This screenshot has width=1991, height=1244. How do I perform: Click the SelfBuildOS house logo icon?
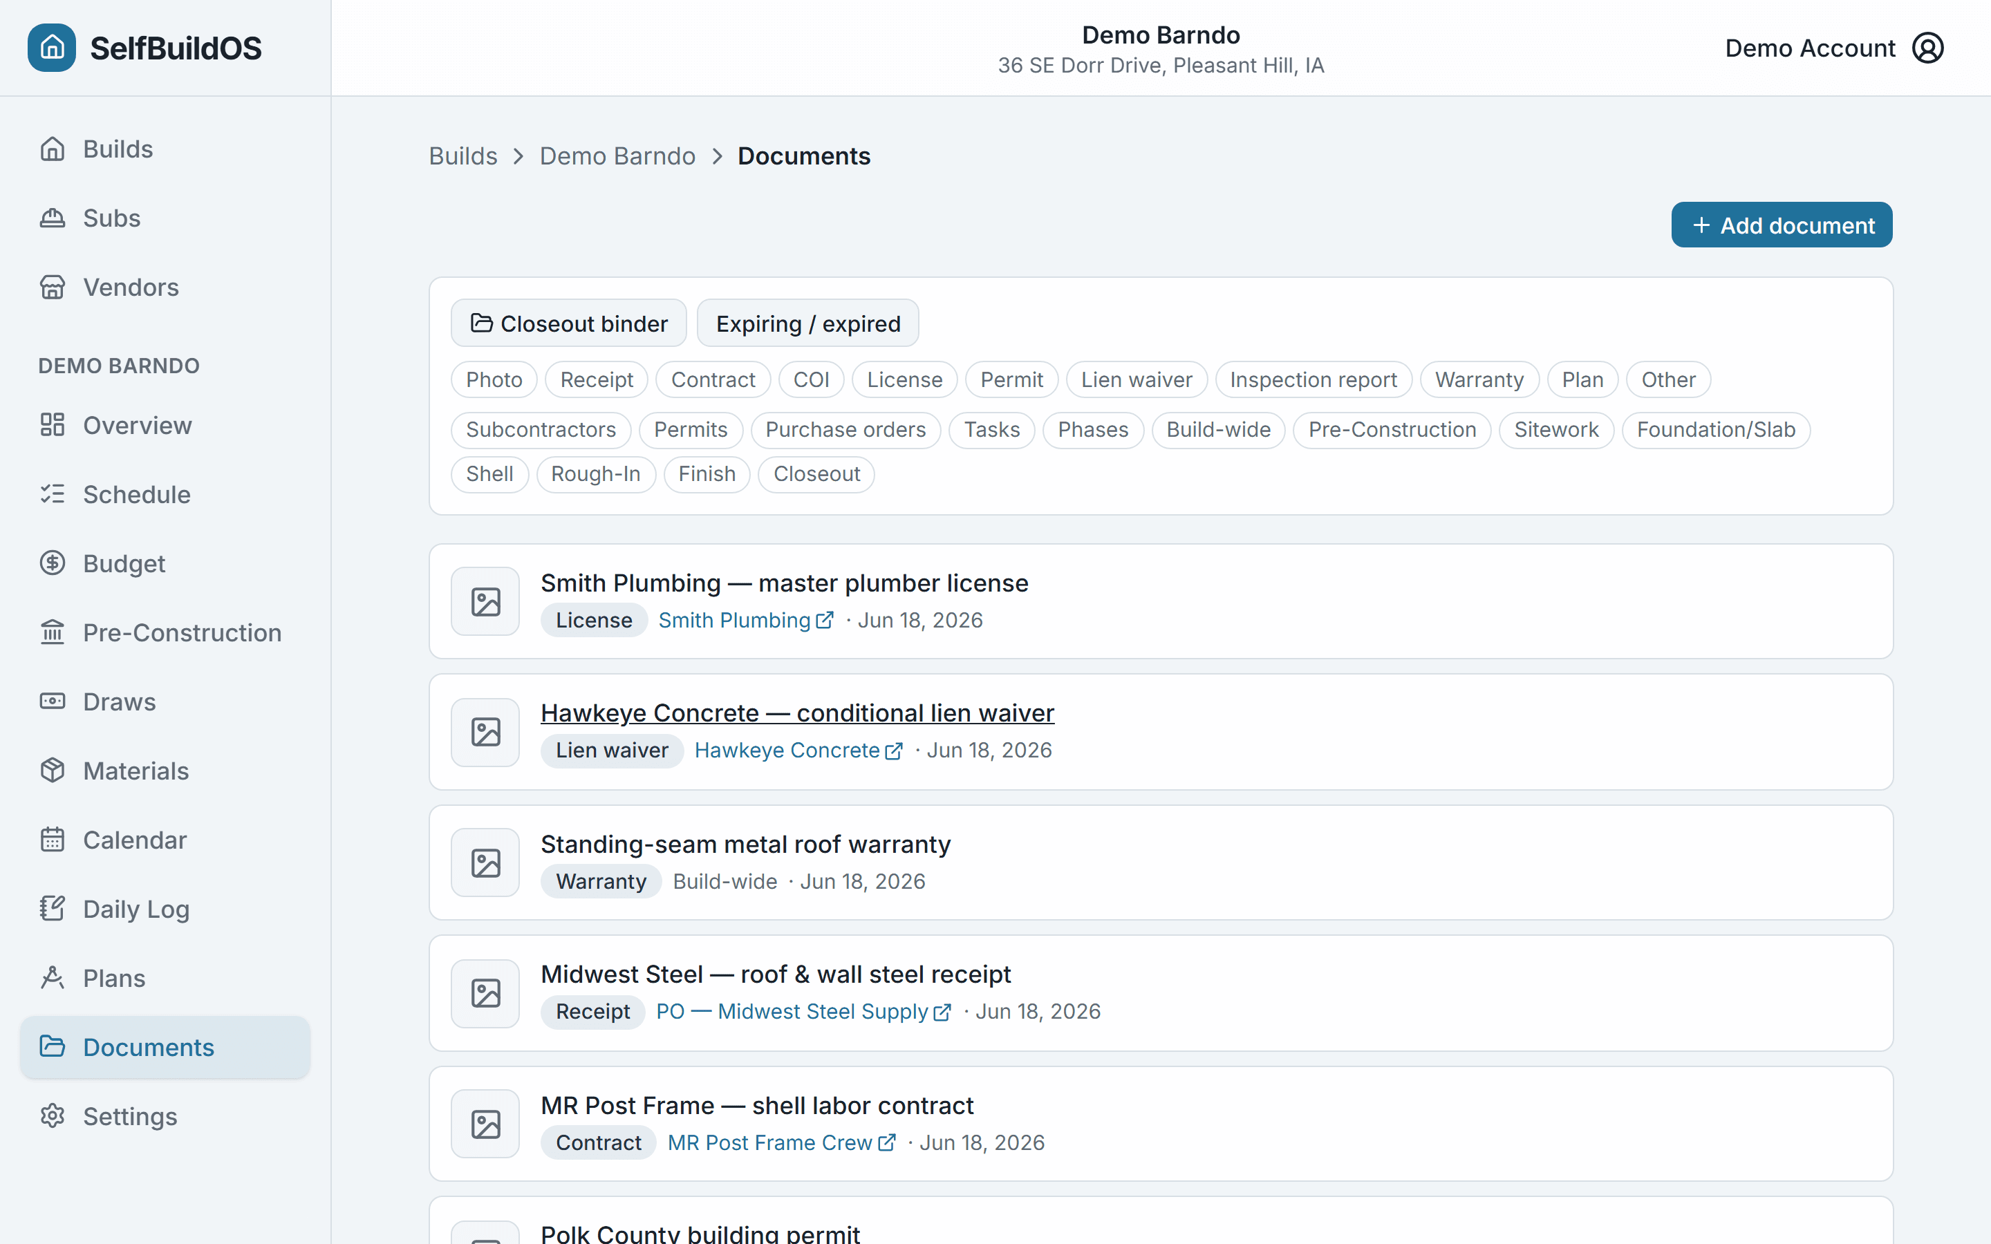52,48
